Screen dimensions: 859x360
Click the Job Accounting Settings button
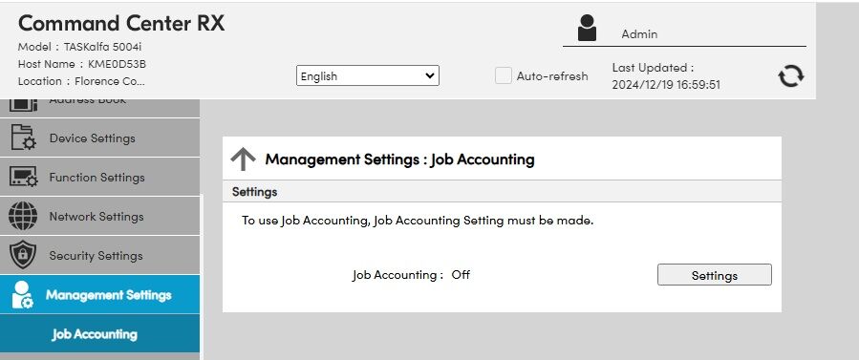coord(715,275)
